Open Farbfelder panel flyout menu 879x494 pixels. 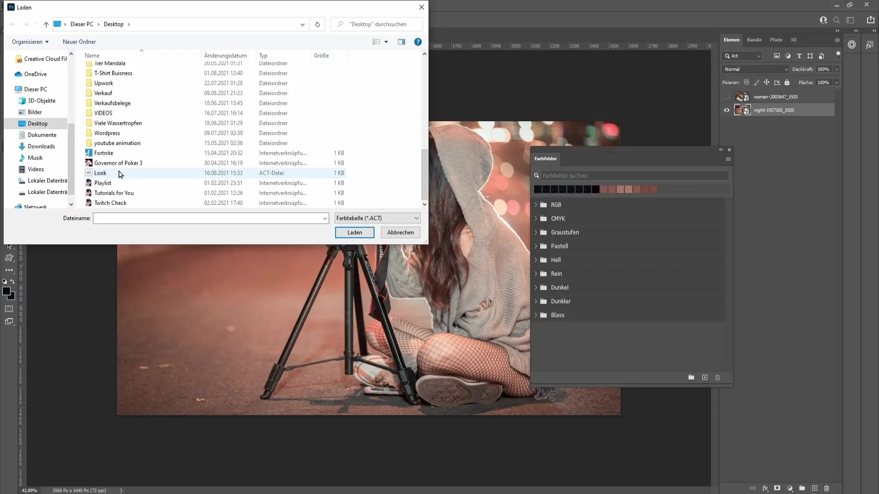728,159
